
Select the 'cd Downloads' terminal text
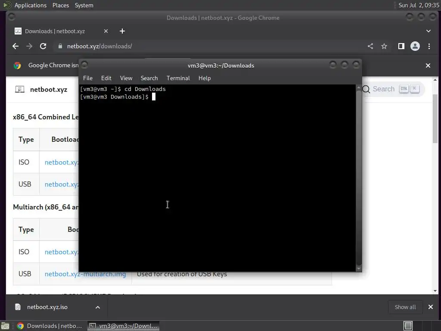click(145, 89)
